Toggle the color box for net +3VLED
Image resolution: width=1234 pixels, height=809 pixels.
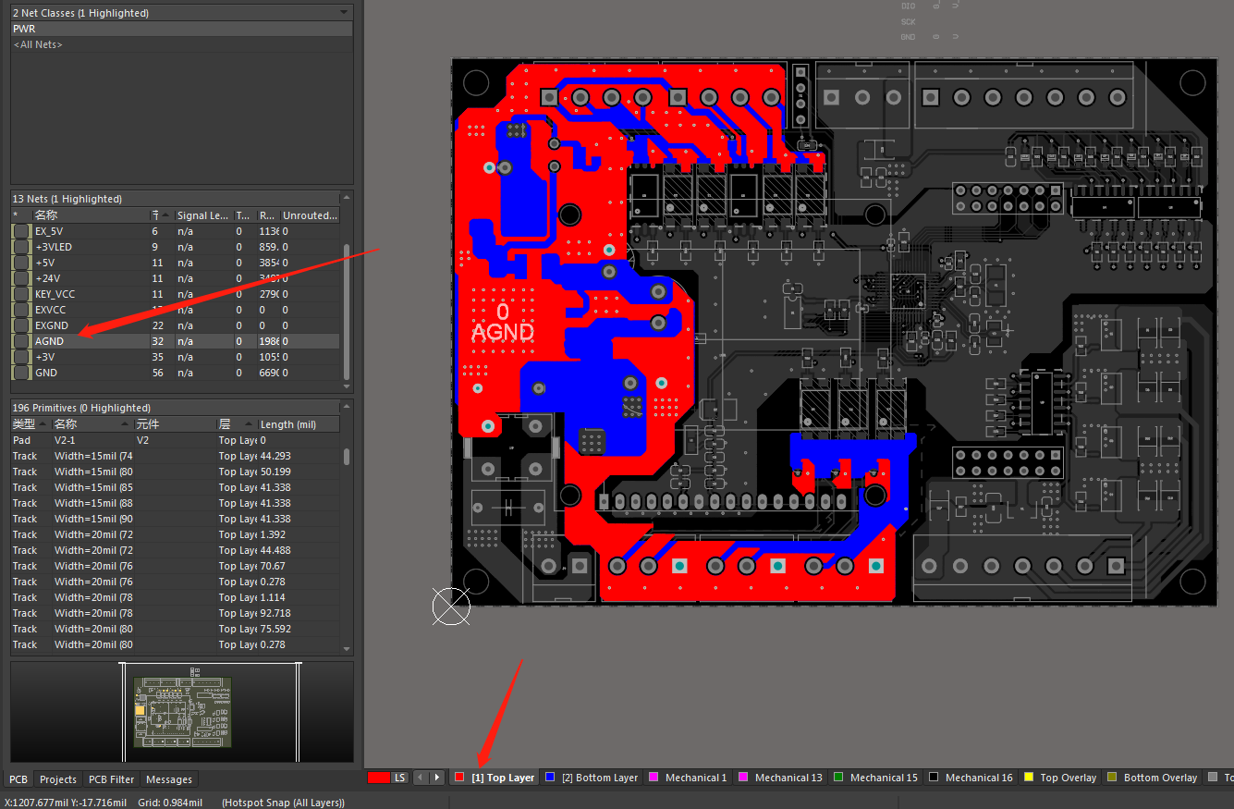coord(21,247)
